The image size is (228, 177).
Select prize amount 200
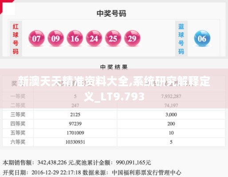[171, 123]
